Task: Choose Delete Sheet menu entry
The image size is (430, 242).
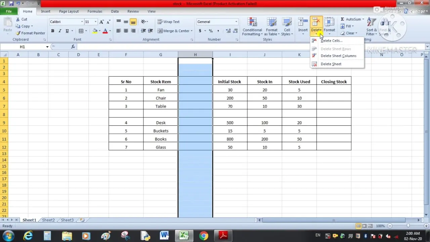Action: point(337,64)
